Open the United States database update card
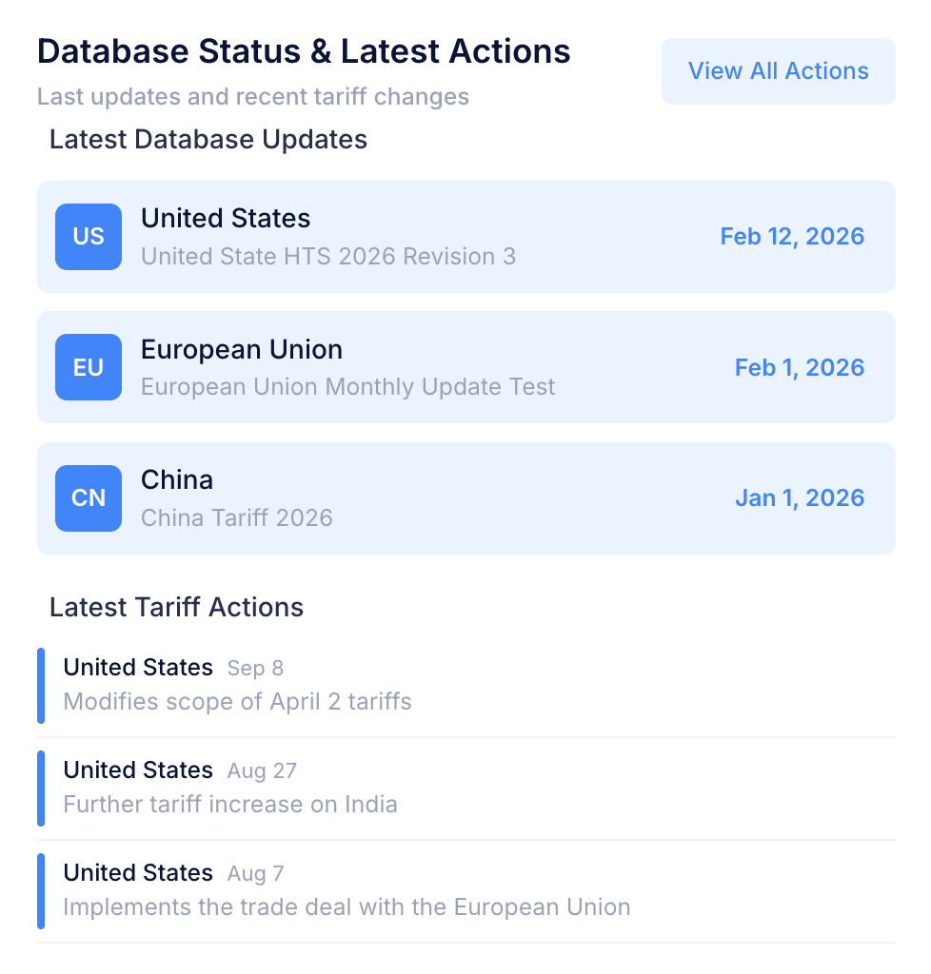 465,237
